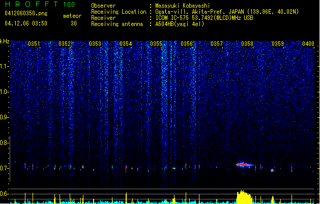This screenshot has height=204, width=320.
Task: Click the meteor label
Action: [72, 16]
